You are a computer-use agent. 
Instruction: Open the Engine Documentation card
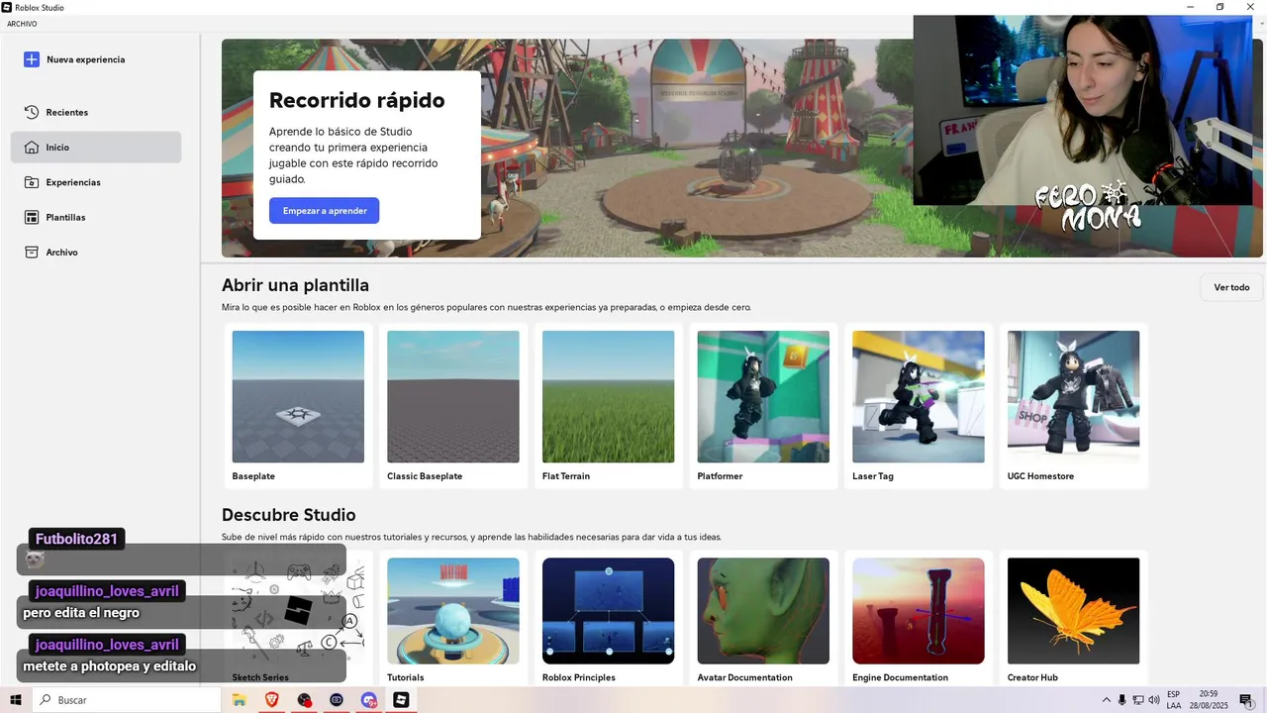coord(919,620)
